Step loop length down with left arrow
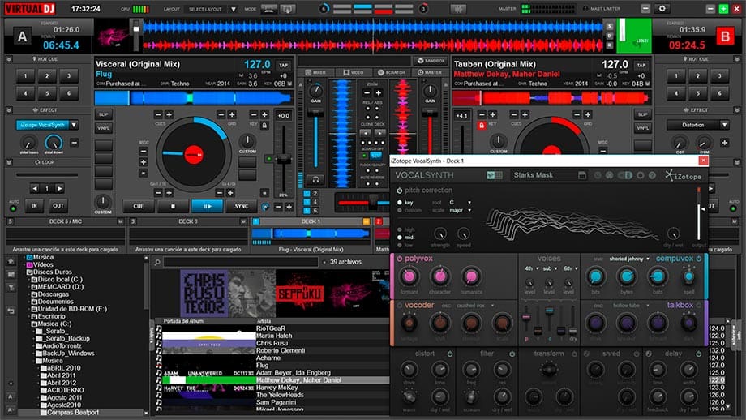The width and height of the screenshot is (746, 420). (34, 188)
